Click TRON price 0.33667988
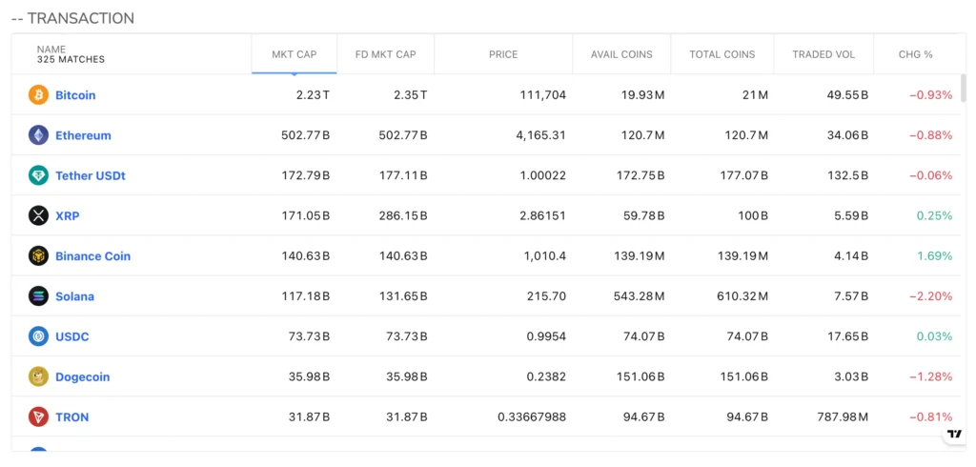 (532, 417)
